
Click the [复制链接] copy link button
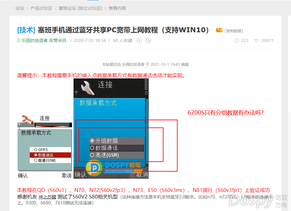[234, 31]
